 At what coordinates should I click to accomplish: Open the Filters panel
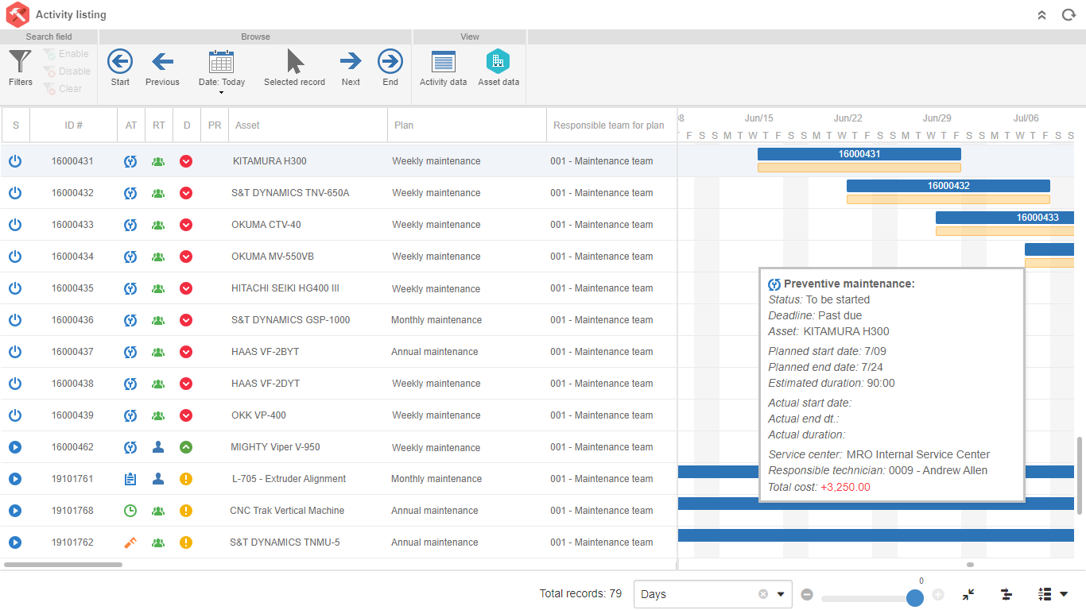coord(20,69)
